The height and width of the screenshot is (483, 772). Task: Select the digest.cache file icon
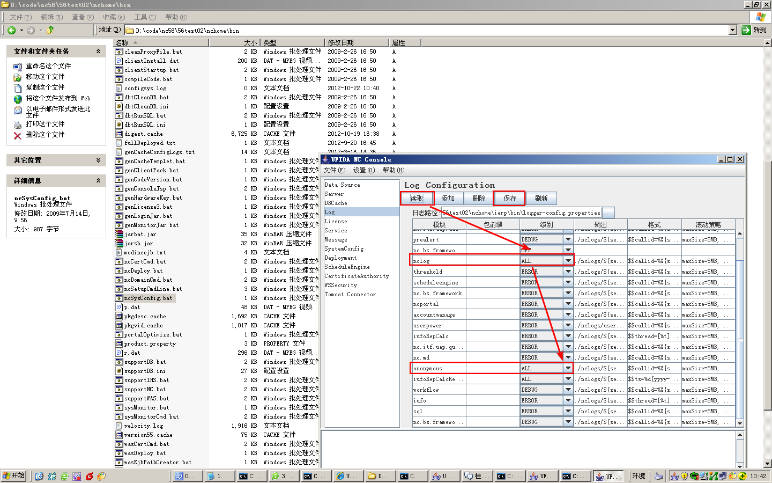pyautogui.click(x=119, y=134)
